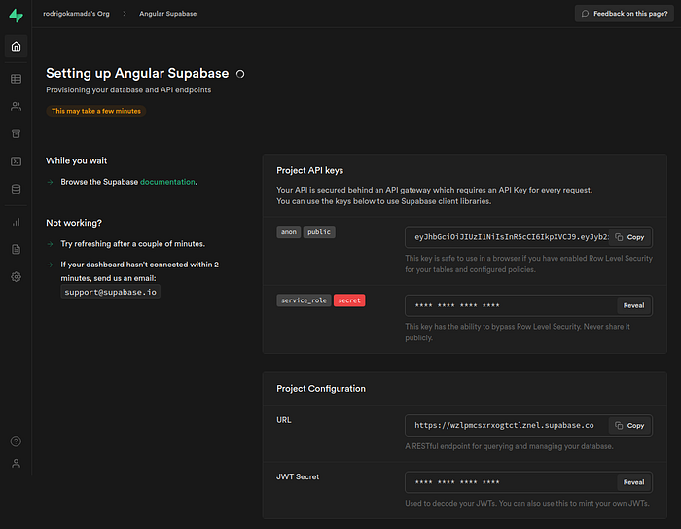Open the Table Editor icon
The image size is (681, 529).
point(16,79)
